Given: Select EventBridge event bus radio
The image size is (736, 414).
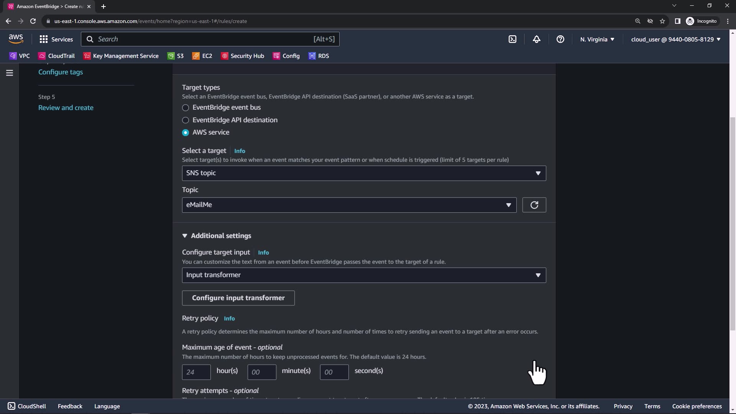Looking at the screenshot, I should [186, 108].
